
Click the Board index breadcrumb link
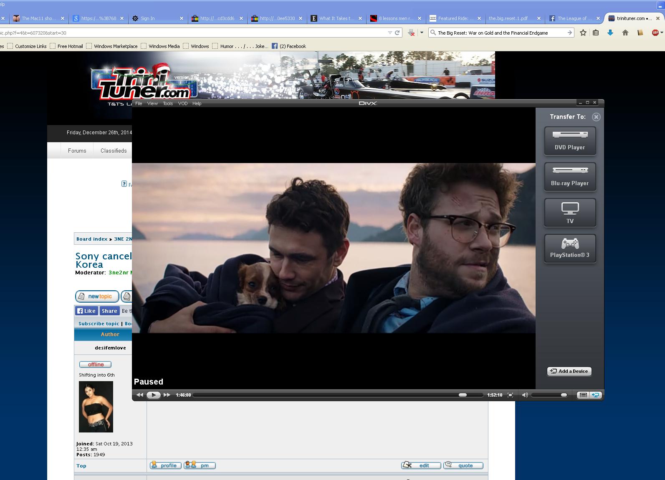92,239
